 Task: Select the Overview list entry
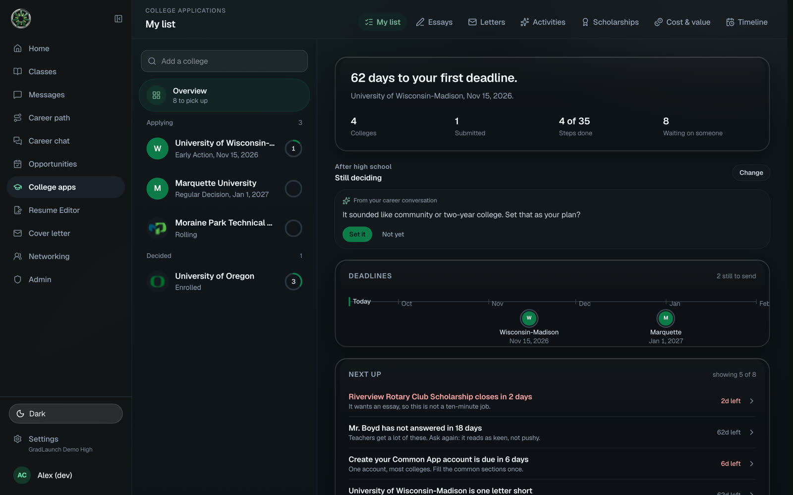pos(225,95)
